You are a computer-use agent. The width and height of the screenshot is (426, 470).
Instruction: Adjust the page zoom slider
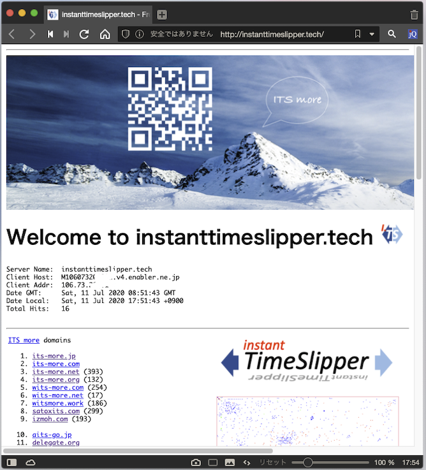308,462
